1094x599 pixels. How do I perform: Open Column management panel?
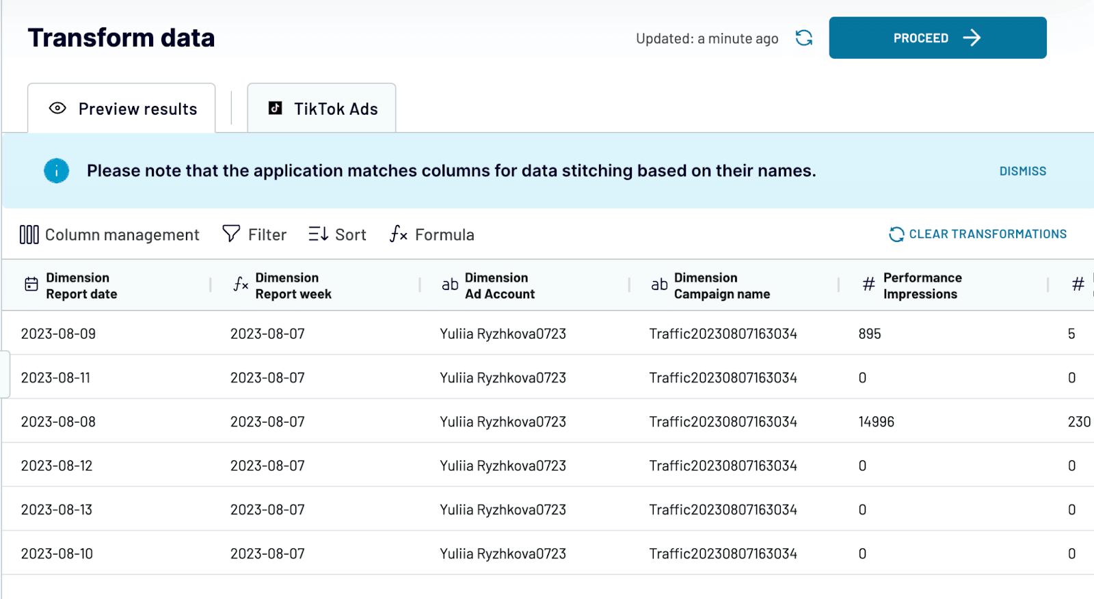tap(109, 235)
